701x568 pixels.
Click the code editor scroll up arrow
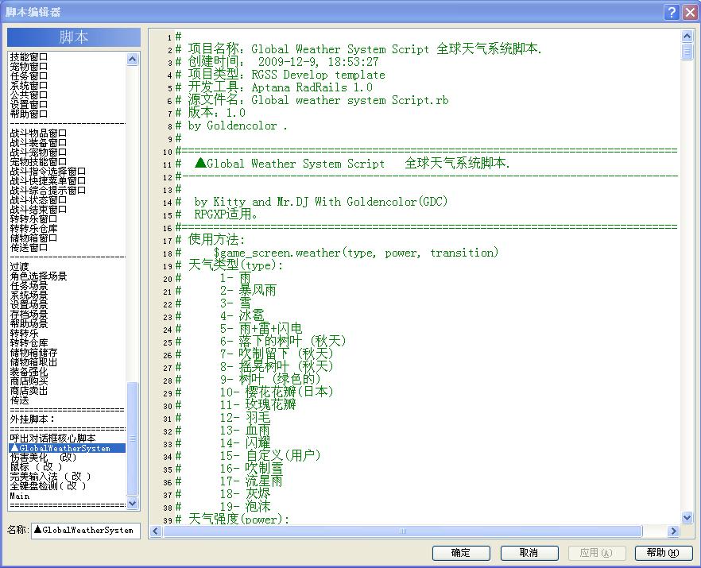pyautogui.click(x=687, y=37)
